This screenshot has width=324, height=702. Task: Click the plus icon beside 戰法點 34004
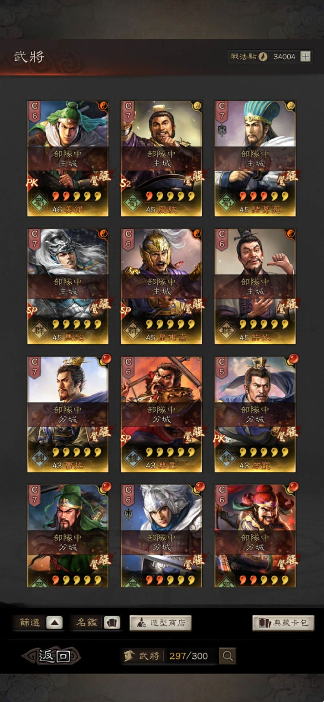pyautogui.click(x=305, y=57)
